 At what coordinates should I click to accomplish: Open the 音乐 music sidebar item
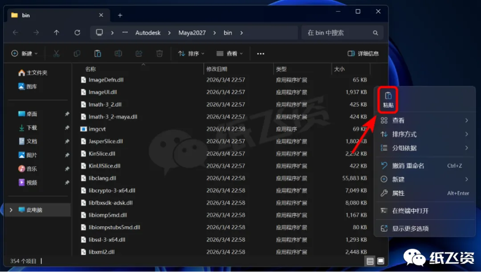pos(28,168)
